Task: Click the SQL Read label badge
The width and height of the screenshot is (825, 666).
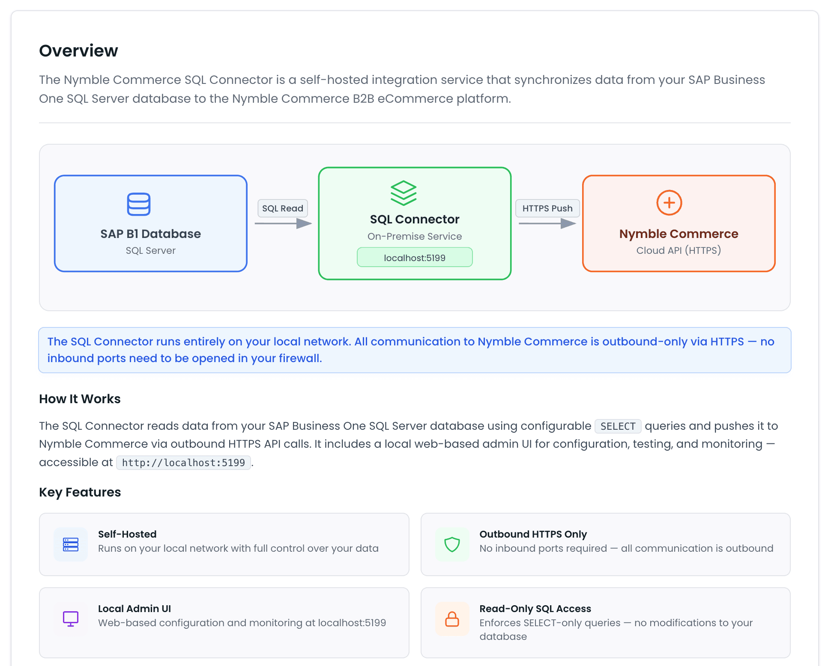Action: point(283,208)
